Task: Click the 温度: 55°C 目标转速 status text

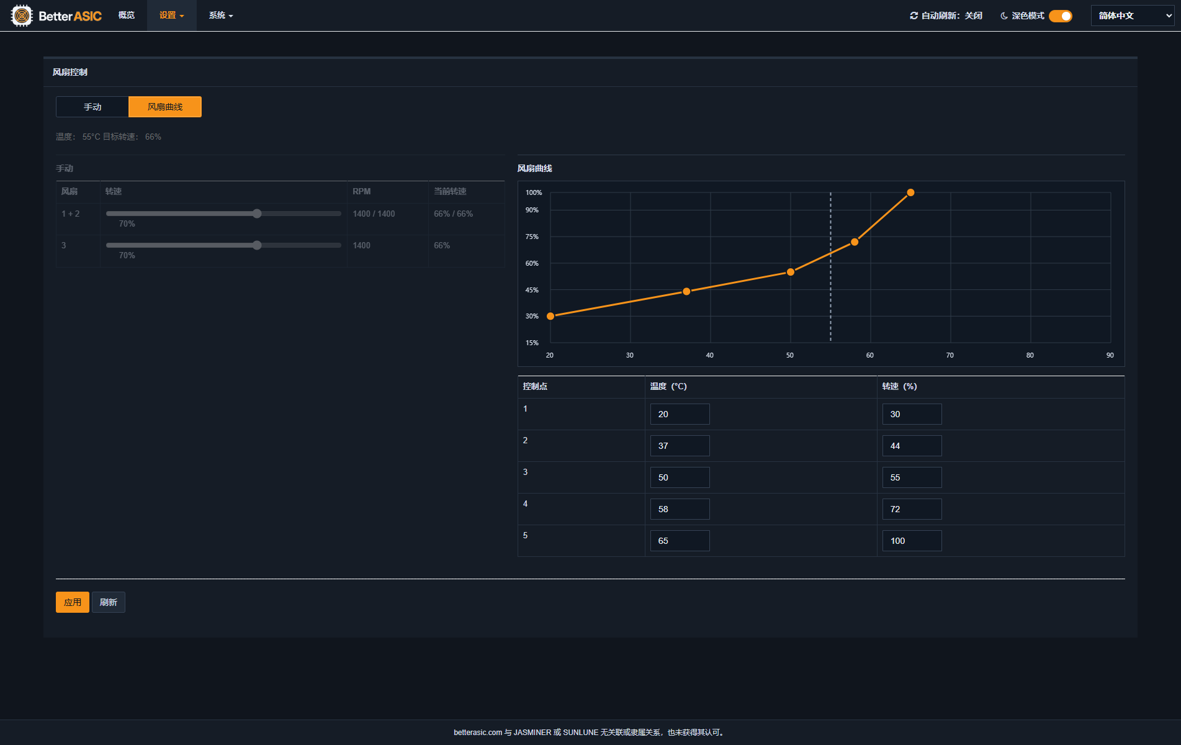Action: pyautogui.click(x=109, y=137)
